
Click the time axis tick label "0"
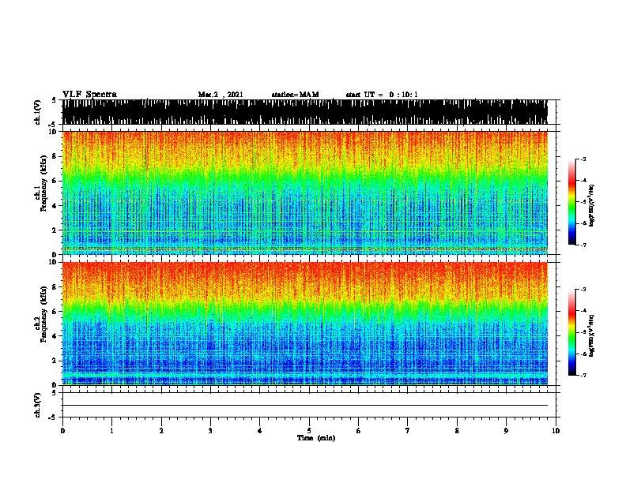pos(62,431)
